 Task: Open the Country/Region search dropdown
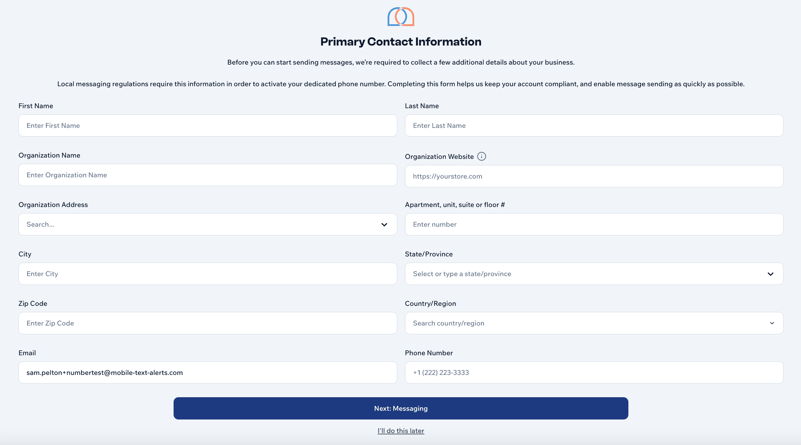(x=772, y=323)
